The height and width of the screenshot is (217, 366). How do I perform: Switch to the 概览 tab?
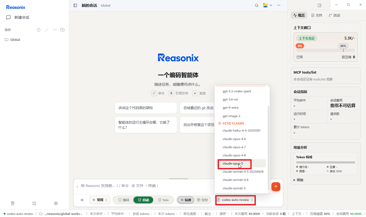click(299, 15)
